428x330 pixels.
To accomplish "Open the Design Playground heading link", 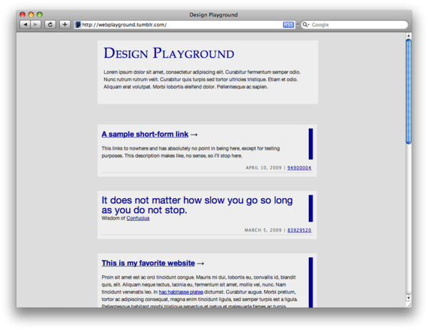I will (168, 53).
